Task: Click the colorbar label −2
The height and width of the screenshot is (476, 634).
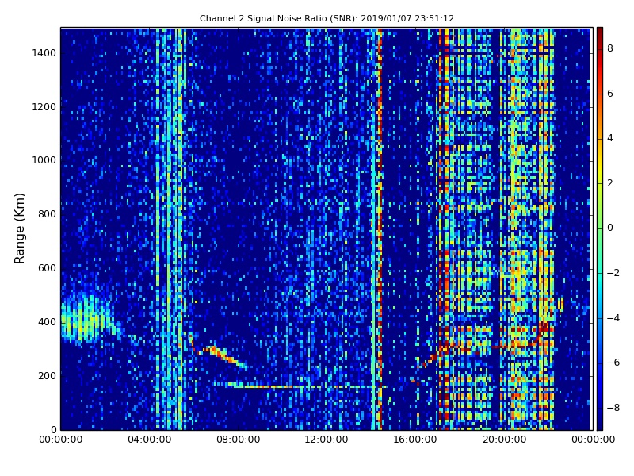Action: (613, 273)
